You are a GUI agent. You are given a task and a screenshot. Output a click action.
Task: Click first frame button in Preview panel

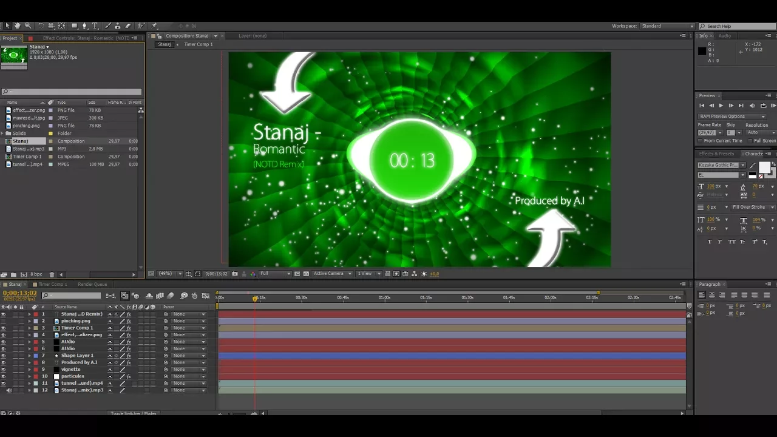click(x=702, y=106)
